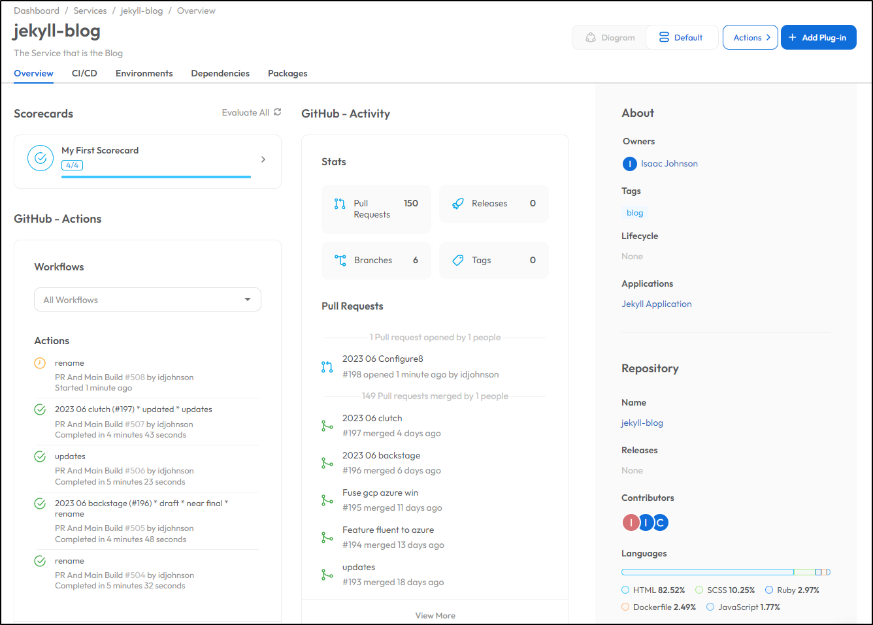This screenshot has width=873, height=625.
Task: Click View More under Pull Requests
Action: (x=435, y=616)
